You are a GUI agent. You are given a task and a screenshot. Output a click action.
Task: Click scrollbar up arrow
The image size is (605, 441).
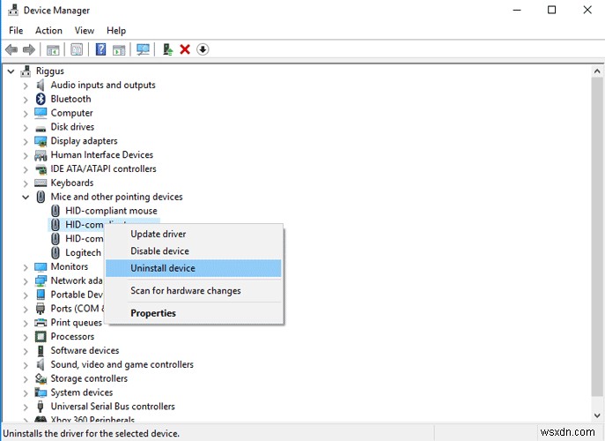pos(597,71)
